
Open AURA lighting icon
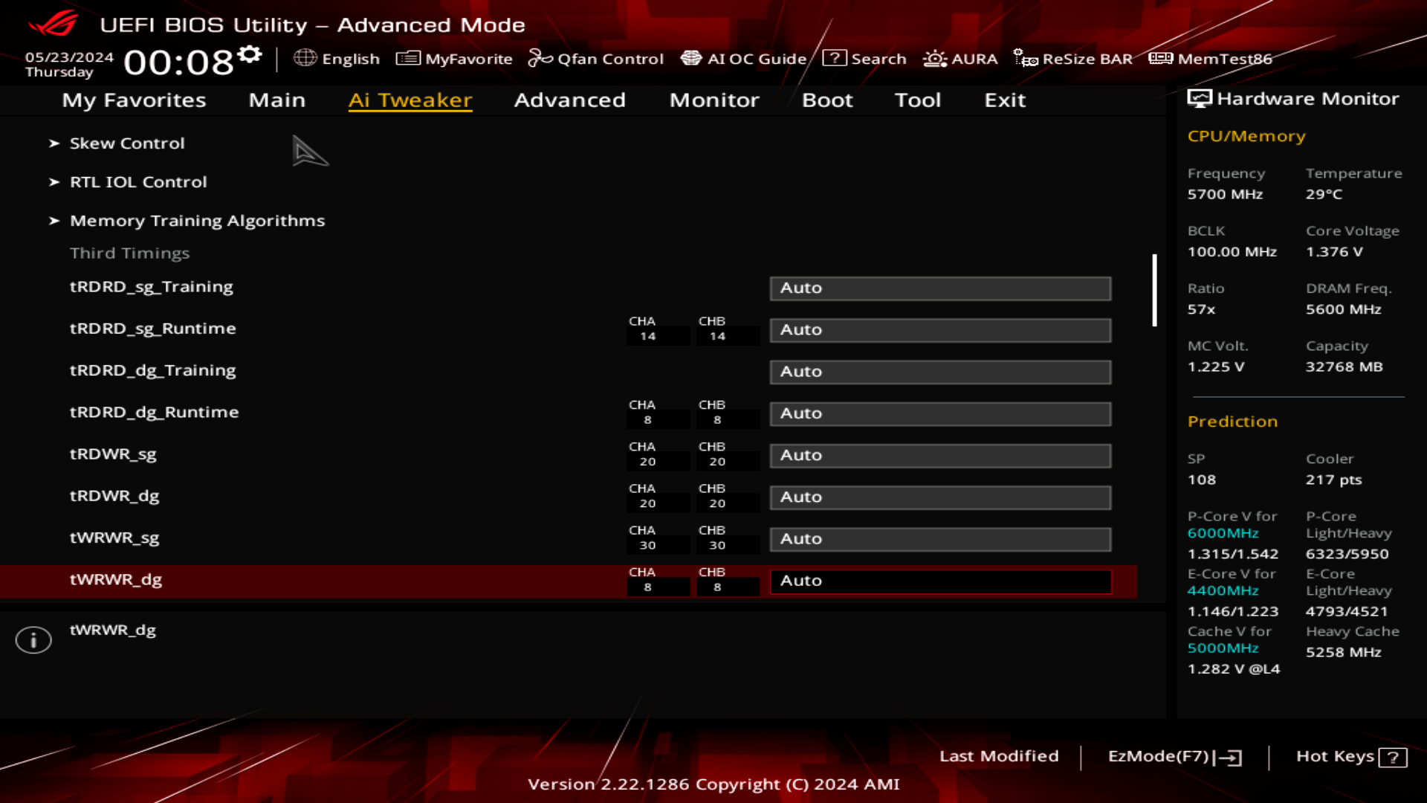[935, 58]
